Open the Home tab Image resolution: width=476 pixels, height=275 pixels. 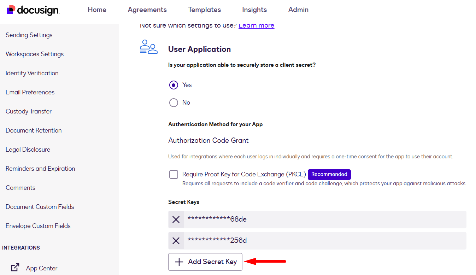(x=97, y=10)
